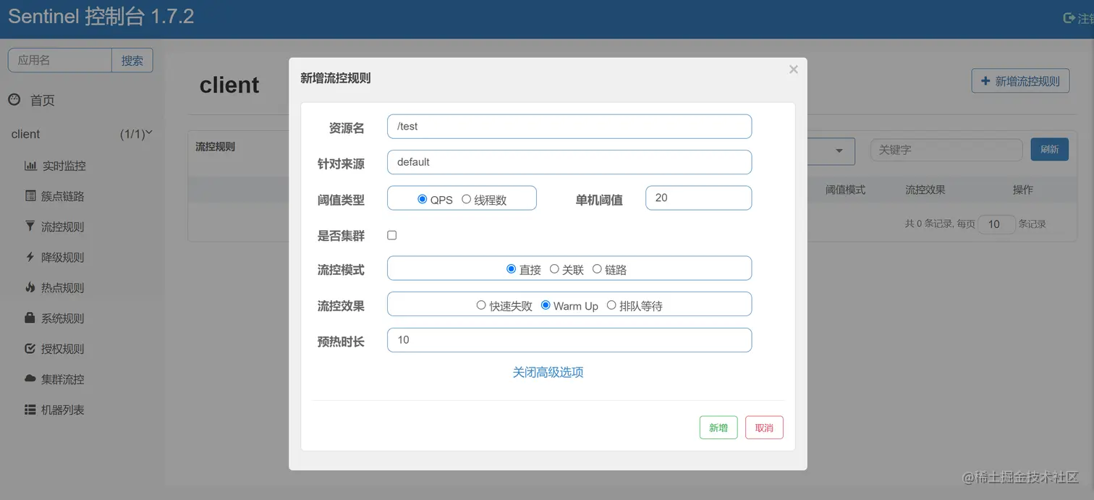Click the list icon next to 簇点链路
Screen dimensions: 1094x500
point(30,196)
